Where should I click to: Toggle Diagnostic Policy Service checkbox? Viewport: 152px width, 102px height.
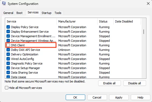click(8, 63)
